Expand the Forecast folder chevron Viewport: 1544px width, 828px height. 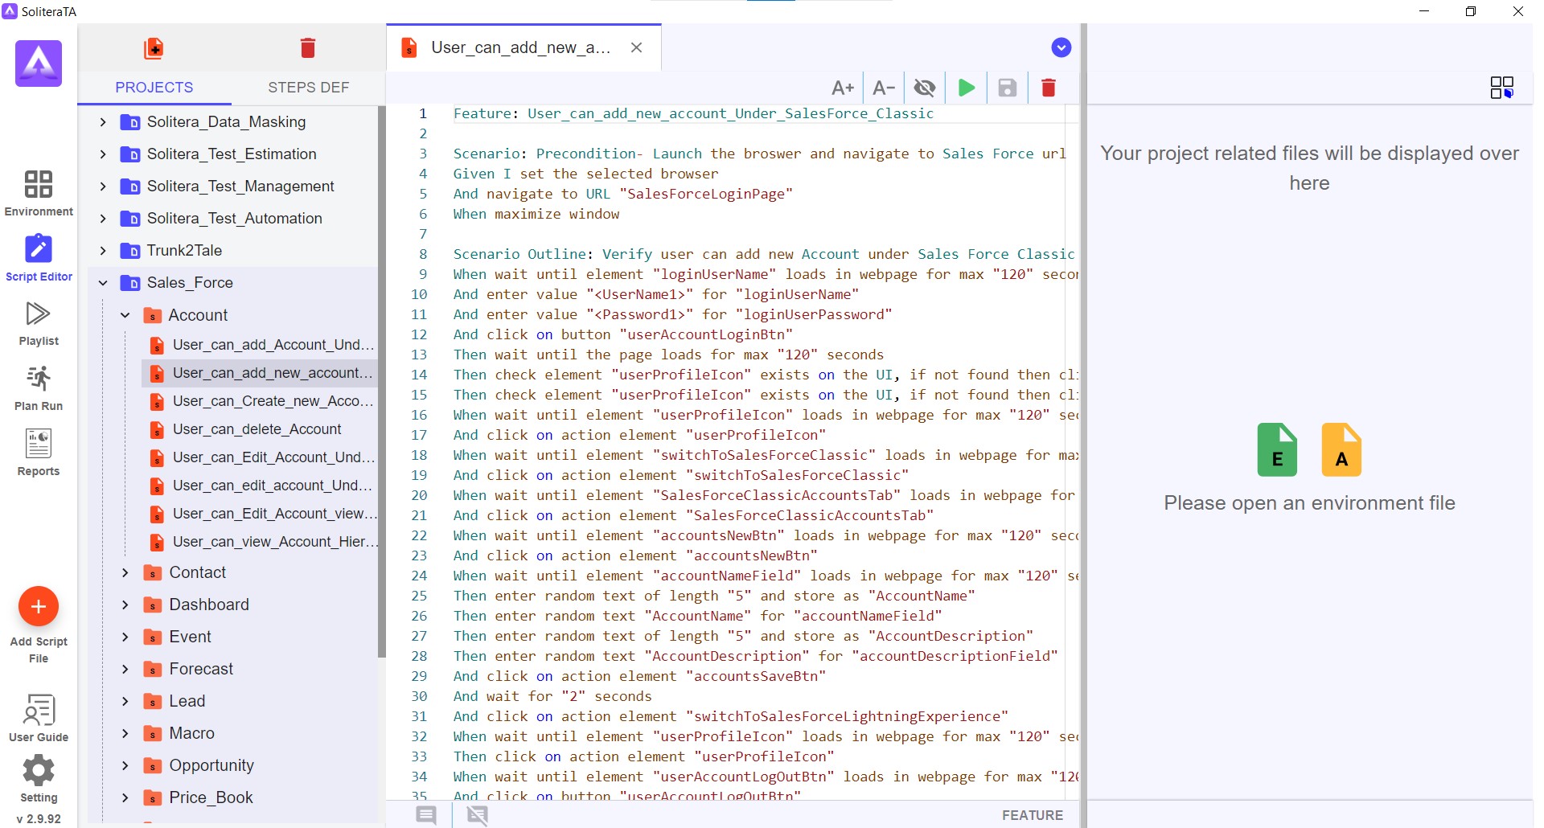[125, 669]
